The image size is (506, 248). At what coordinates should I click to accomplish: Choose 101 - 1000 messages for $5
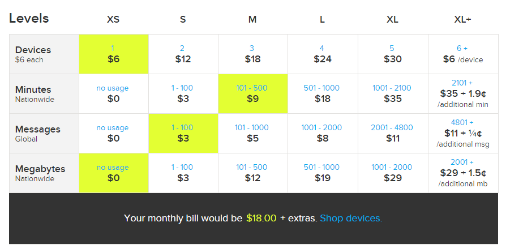(253, 134)
